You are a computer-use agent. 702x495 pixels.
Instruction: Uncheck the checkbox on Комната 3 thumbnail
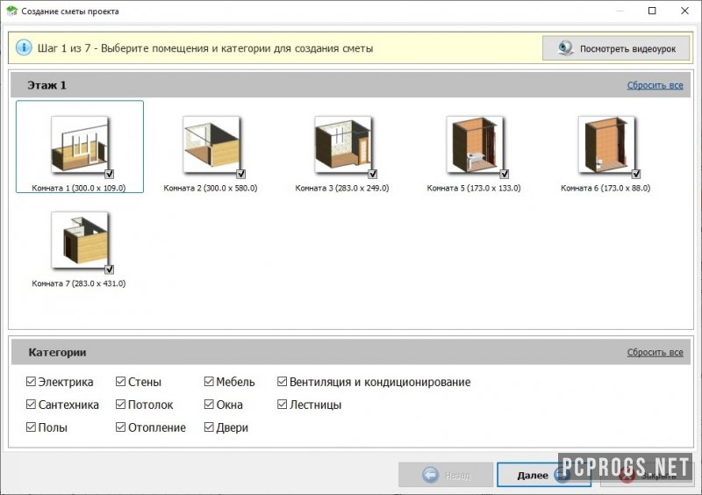pos(372,174)
